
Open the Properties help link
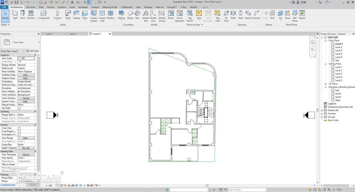point(8,185)
